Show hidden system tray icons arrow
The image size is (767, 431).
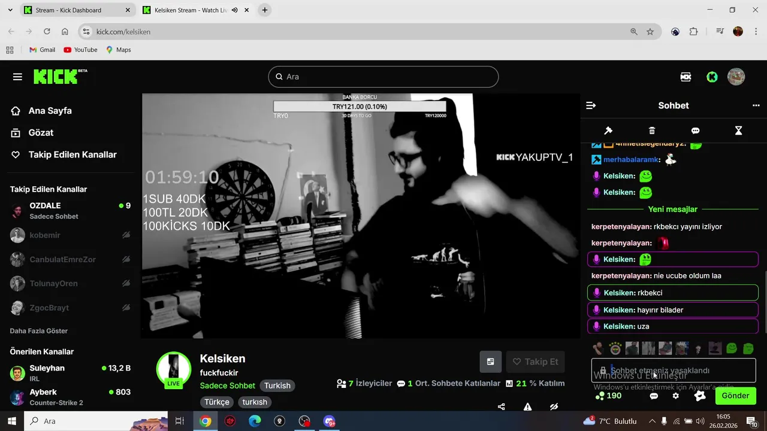click(x=652, y=421)
